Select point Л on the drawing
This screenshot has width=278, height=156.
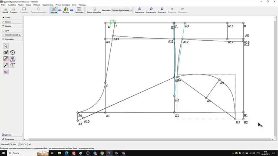click(105, 83)
